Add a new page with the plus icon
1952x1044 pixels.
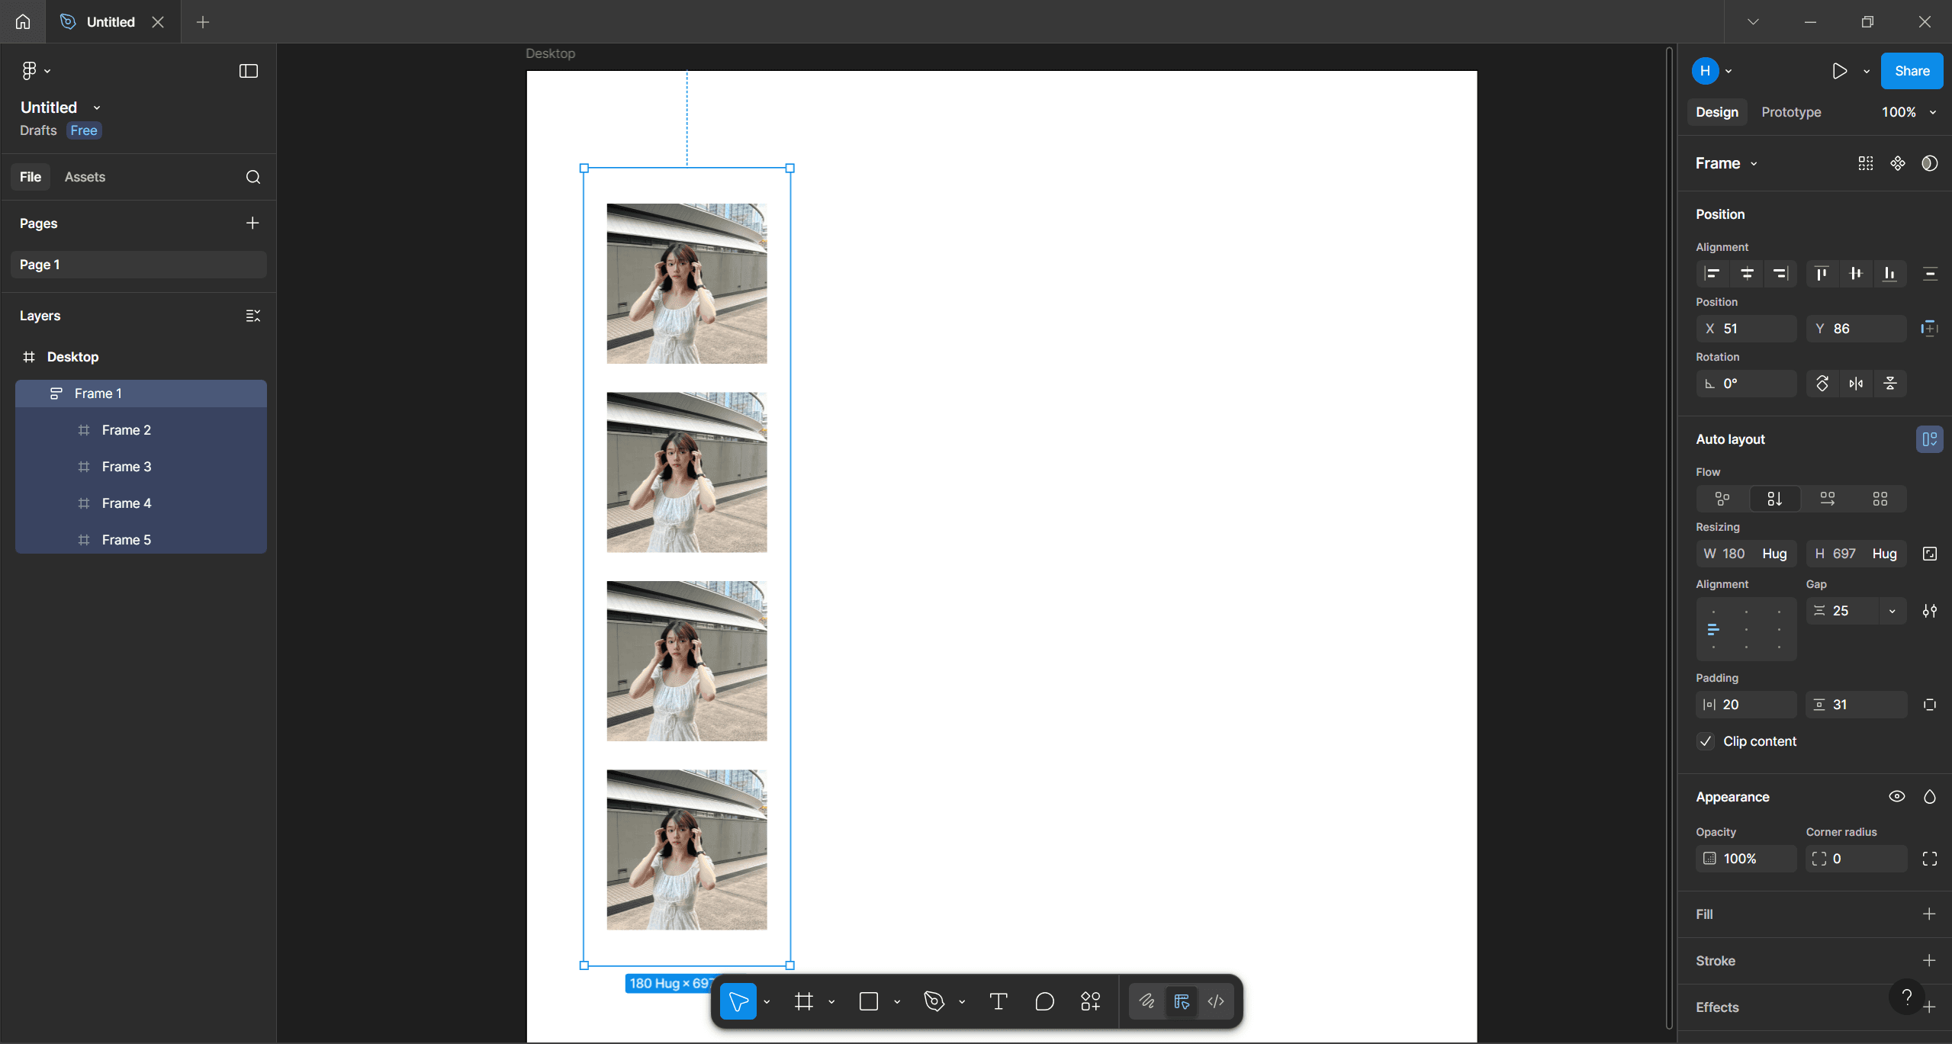pyautogui.click(x=252, y=223)
